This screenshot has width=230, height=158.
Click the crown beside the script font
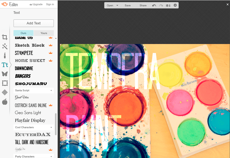click(x=51, y=150)
